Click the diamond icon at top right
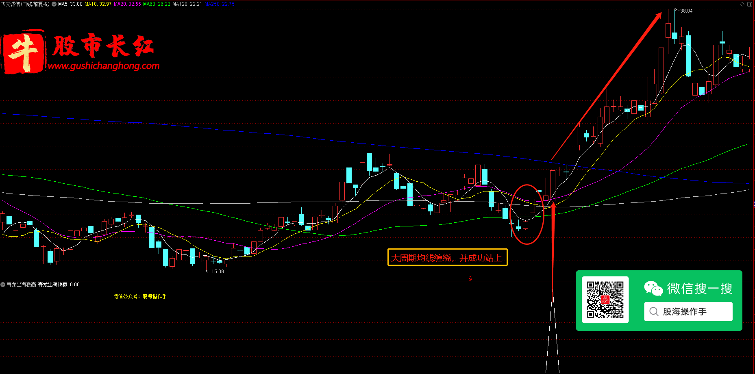755x374 pixels. click(742, 4)
